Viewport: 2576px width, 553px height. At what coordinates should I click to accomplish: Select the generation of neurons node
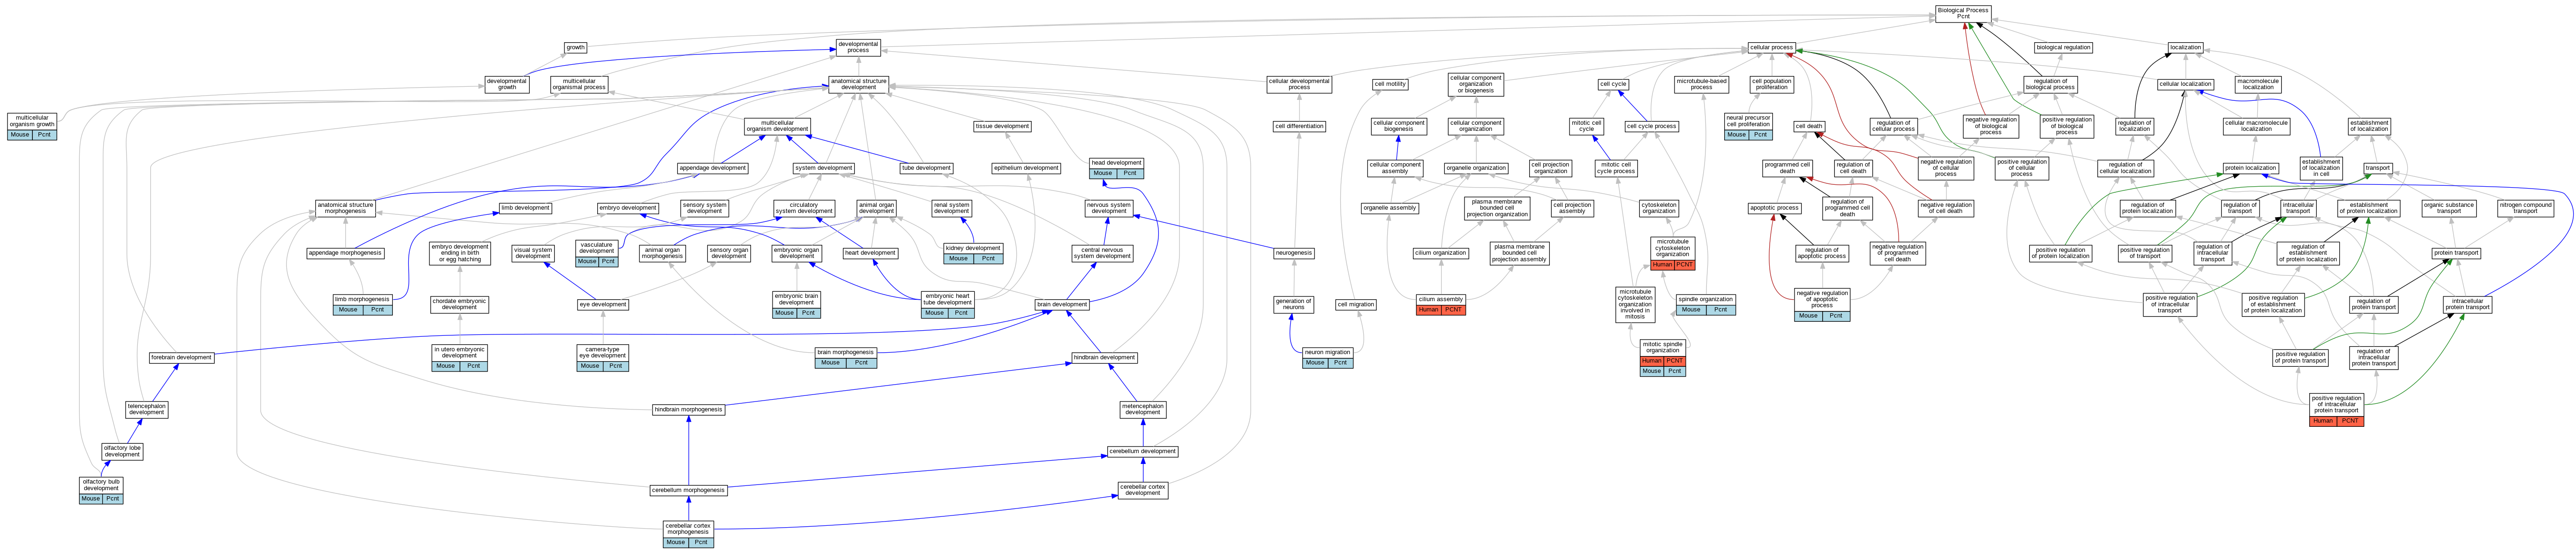point(1294,304)
